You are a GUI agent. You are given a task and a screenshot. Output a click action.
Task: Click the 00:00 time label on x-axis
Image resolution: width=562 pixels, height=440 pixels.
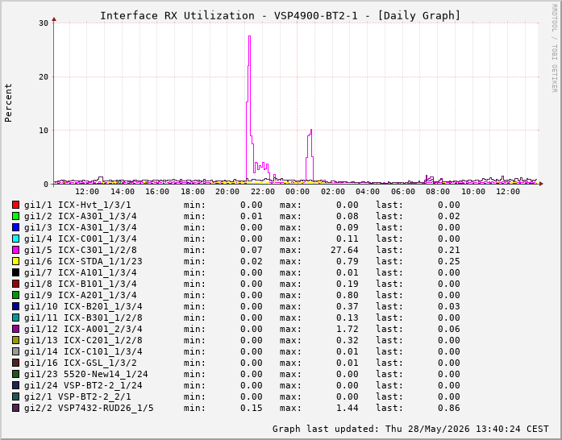coord(298,192)
